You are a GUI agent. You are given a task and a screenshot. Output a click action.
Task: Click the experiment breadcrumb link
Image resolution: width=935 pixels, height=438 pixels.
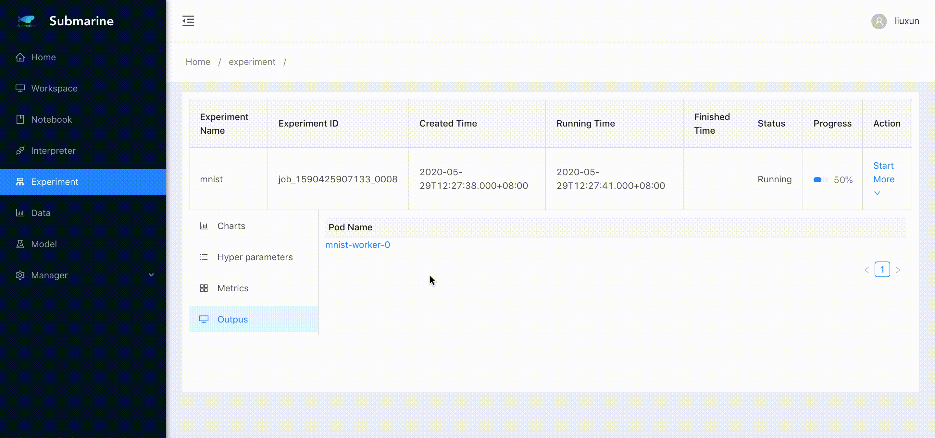252,62
